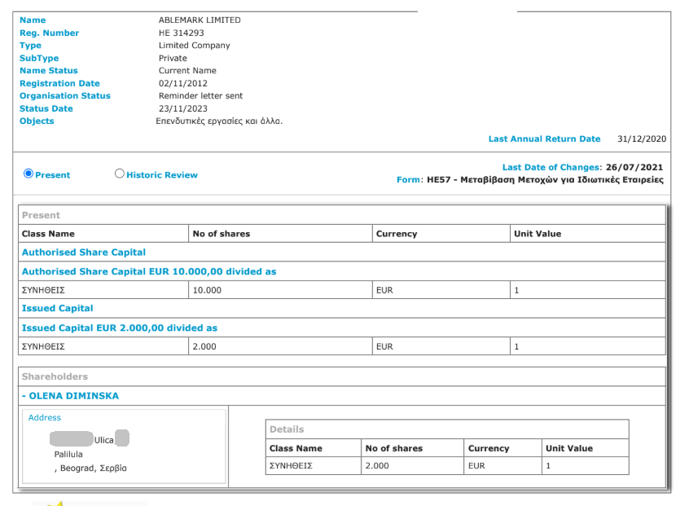
Task: Click unit value 1 in issued capital row
Action: 516,347
